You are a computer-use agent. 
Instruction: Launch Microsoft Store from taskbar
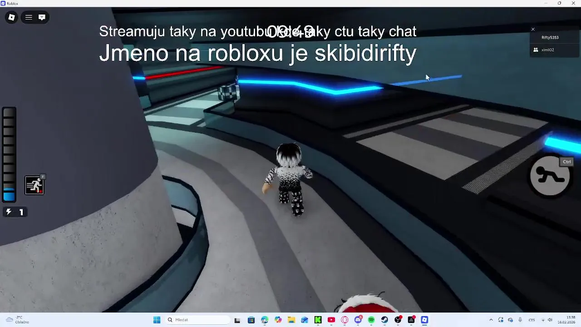pos(251,320)
